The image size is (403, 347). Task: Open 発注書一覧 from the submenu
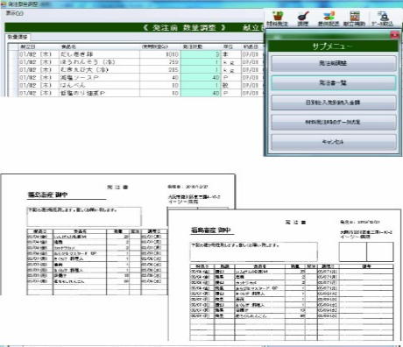tap(333, 83)
